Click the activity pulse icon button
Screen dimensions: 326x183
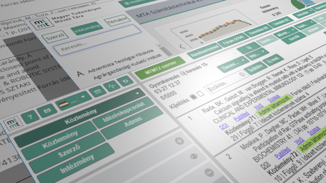tap(112, 85)
